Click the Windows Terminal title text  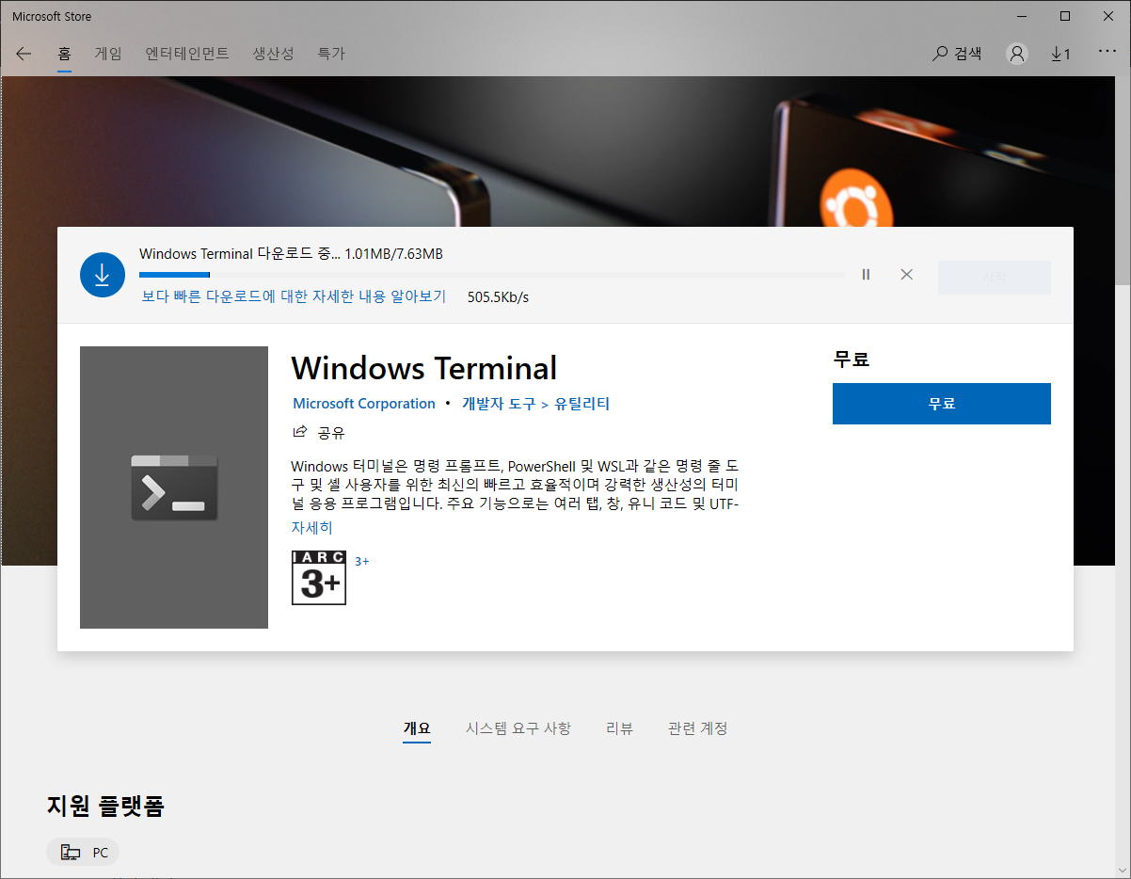(x=424, y=367)
